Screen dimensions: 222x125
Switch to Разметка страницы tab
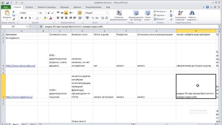46,7
